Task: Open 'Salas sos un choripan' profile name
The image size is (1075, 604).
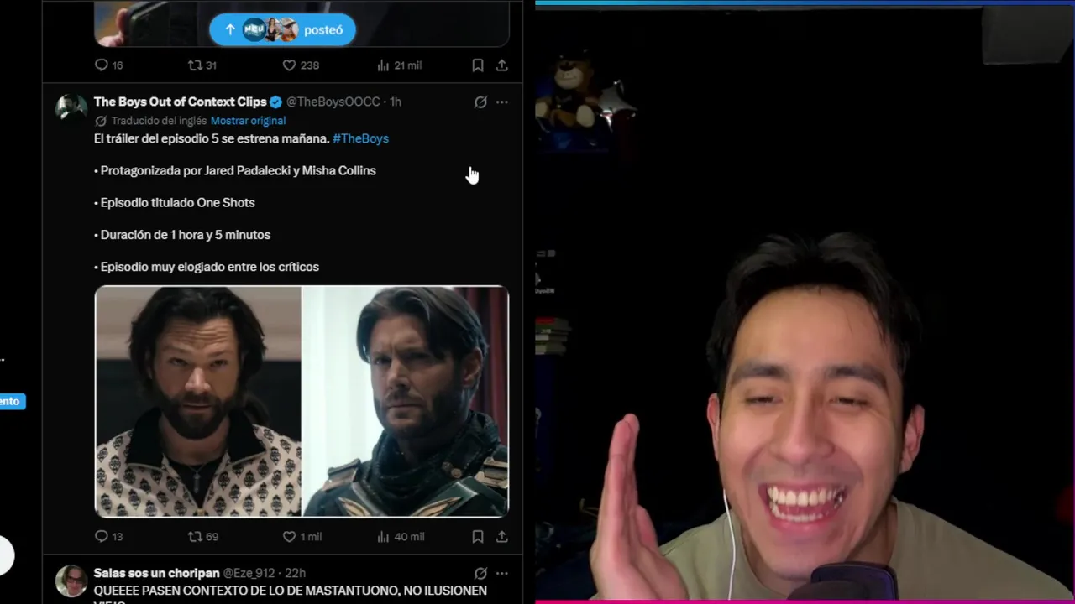Action: click(x=155, y=573)
